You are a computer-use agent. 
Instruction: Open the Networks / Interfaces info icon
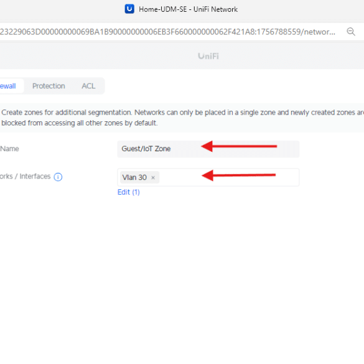click(58, 177)
